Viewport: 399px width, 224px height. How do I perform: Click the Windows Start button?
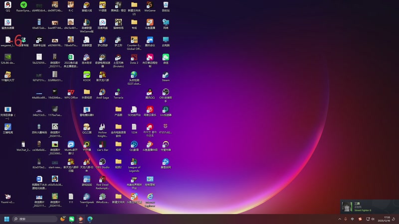pos(7,219)
